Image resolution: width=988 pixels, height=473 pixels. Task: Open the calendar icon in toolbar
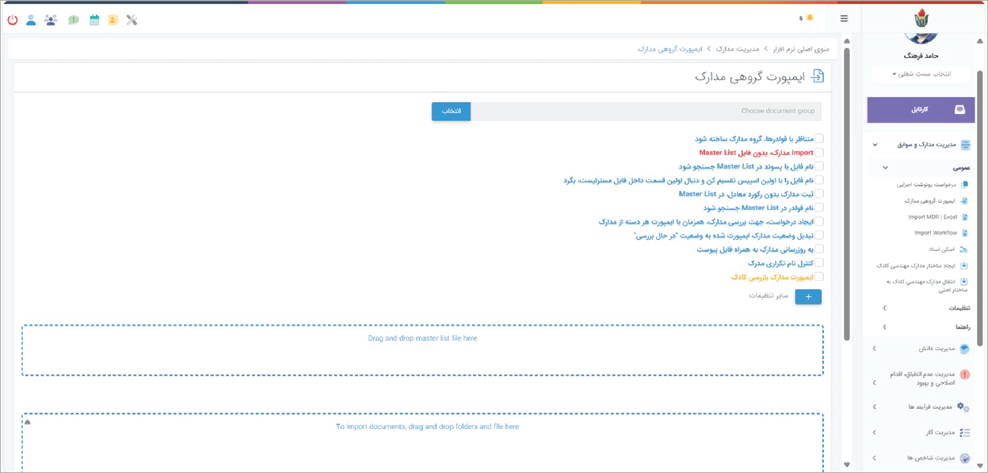coord(94,20)
